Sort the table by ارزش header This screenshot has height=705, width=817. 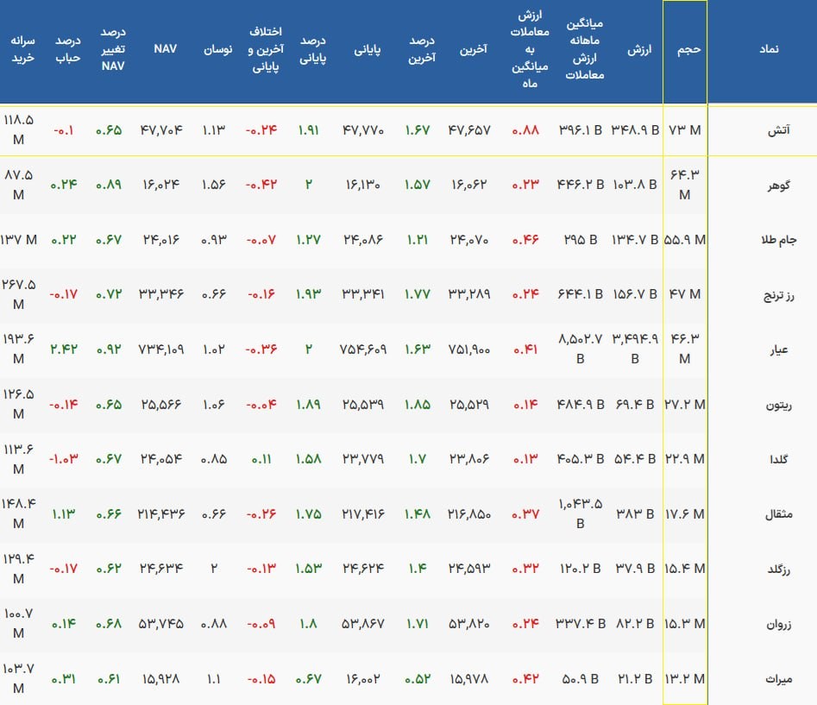639,49
